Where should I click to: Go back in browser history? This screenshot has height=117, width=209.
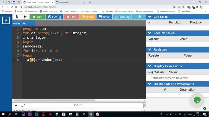click(3, 7)
